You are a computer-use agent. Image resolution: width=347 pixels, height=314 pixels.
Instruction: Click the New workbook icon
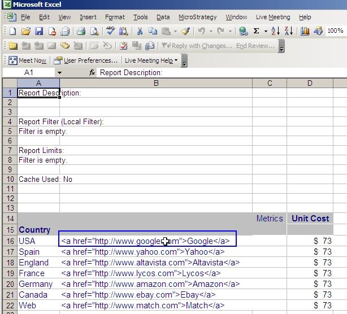point(13,32)
